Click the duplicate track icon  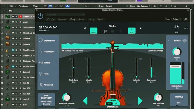(x=10, y=11)
